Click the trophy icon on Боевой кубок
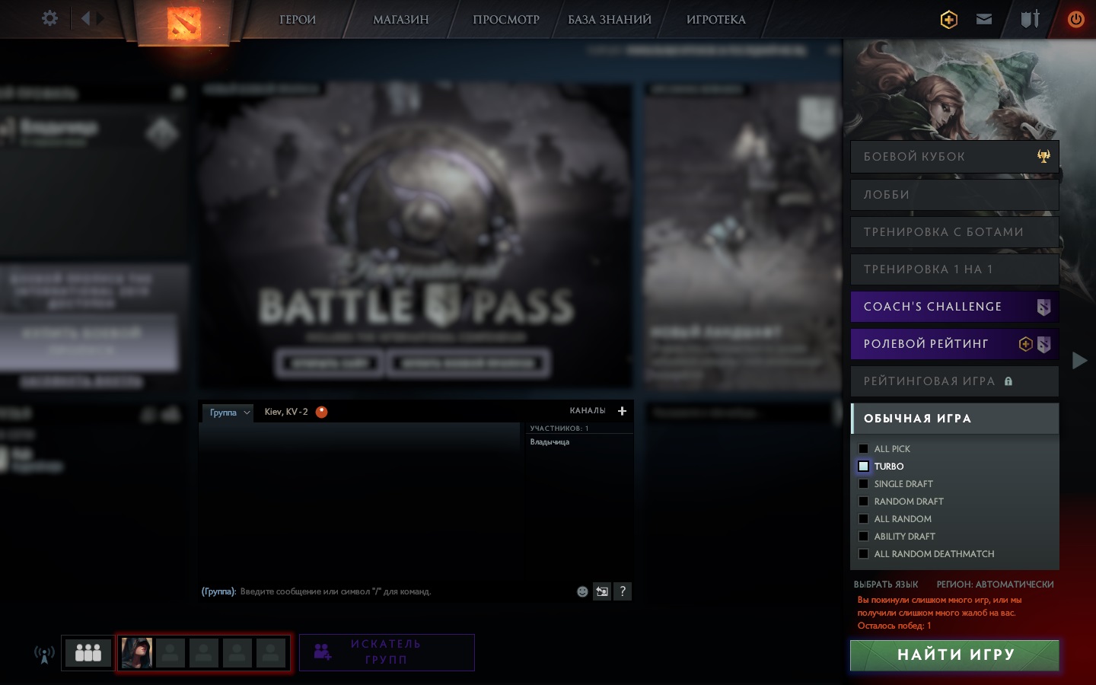 1043,156
